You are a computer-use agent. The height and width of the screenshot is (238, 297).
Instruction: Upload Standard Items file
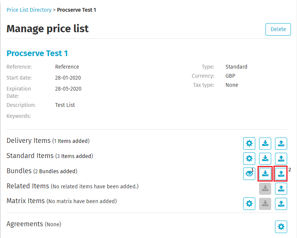(x=281, y=158)
